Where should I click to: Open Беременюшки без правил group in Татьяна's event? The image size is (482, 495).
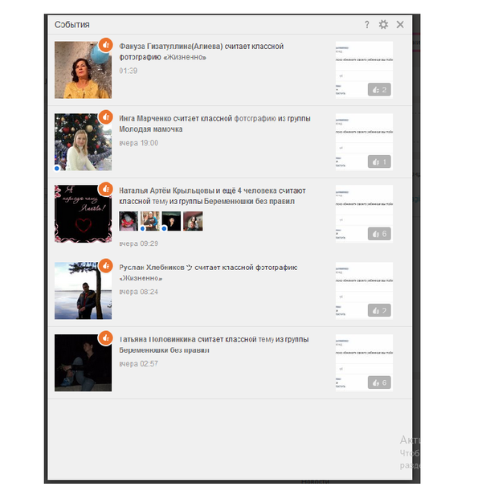pos(164,351)
